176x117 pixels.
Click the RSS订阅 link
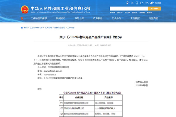click(158, 3)
